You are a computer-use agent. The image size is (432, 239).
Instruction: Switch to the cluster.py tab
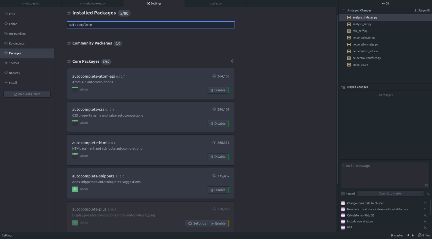[x=215, y=3]
